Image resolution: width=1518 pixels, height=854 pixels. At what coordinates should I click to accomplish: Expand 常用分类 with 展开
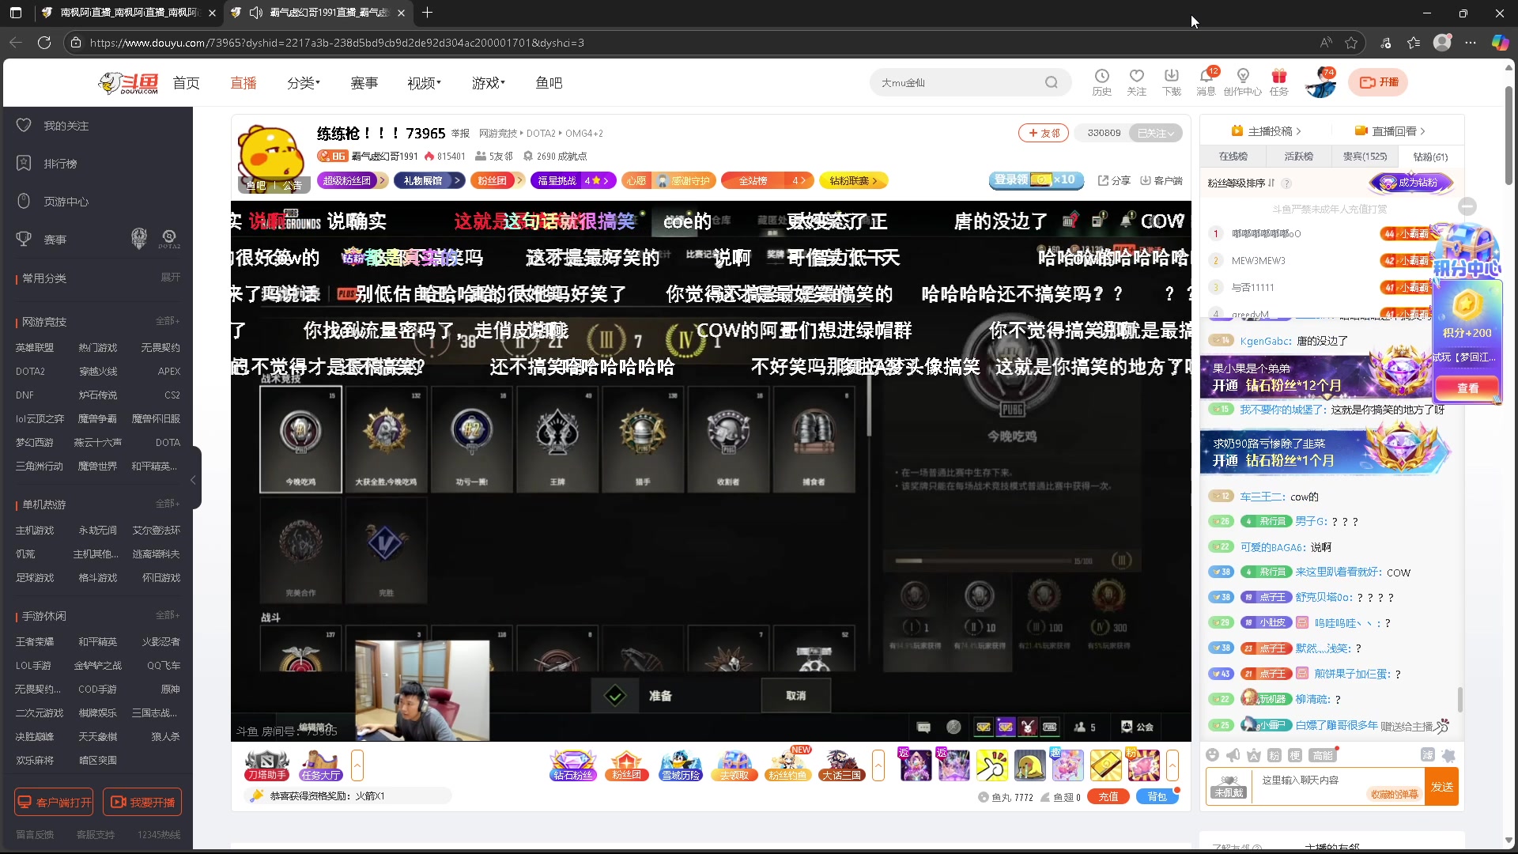coord(171,278)
